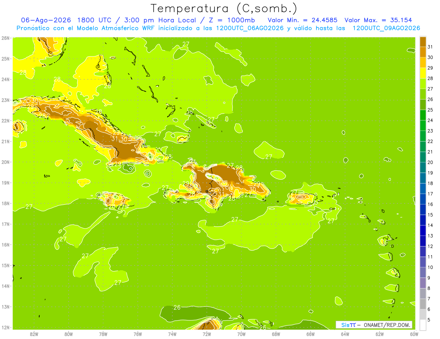Select valid-until stamp "1200UTC_09AGO2026"
Screen dimensions: 440x339
386,28
